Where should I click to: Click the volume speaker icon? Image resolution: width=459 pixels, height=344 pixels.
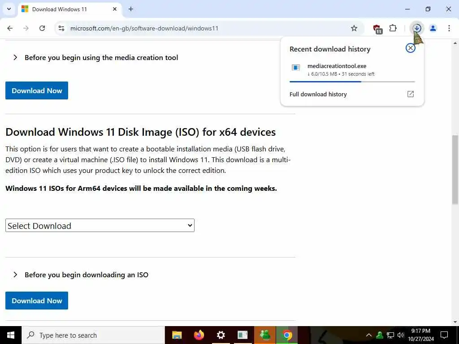[401, 335]
